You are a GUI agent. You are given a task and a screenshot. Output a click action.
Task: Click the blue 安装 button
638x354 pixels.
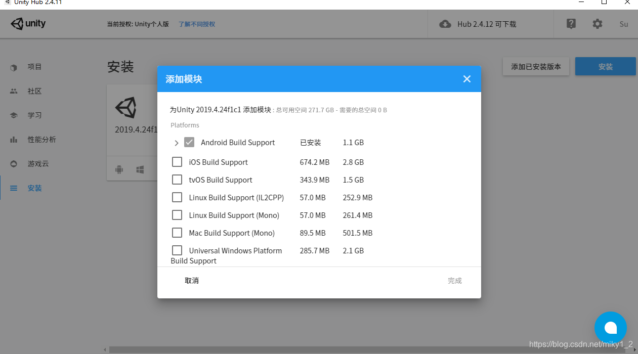click(606, 67)
